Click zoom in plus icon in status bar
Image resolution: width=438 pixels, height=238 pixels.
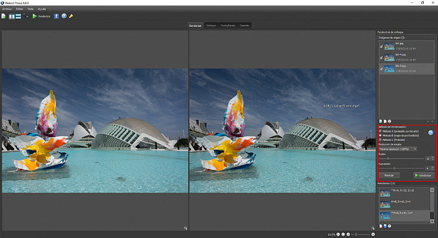pyautogui.click(x=373, y=234)
